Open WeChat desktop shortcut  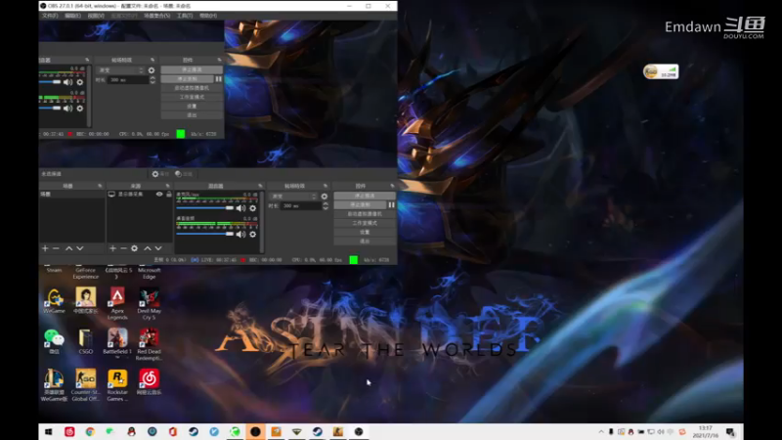pyautogui.click(x=54, y=341)
